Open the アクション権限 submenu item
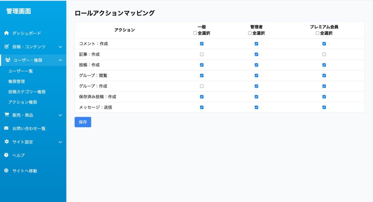The height and width of the screenshot is (202, 373). point(23,102)
